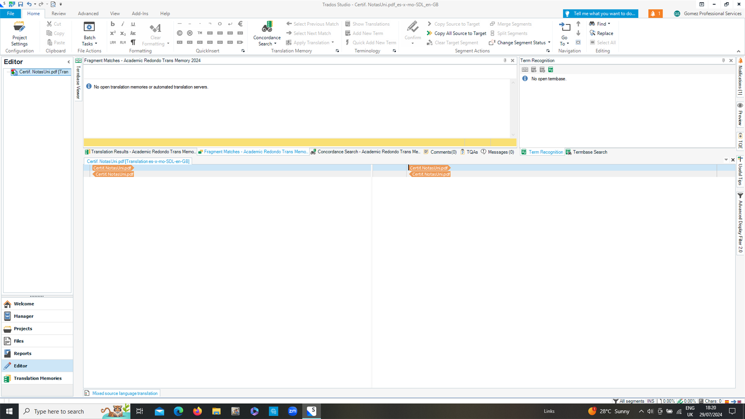Screen dimensions: 745x419
Task: Click the next segment down arrow
Action: 578,33
